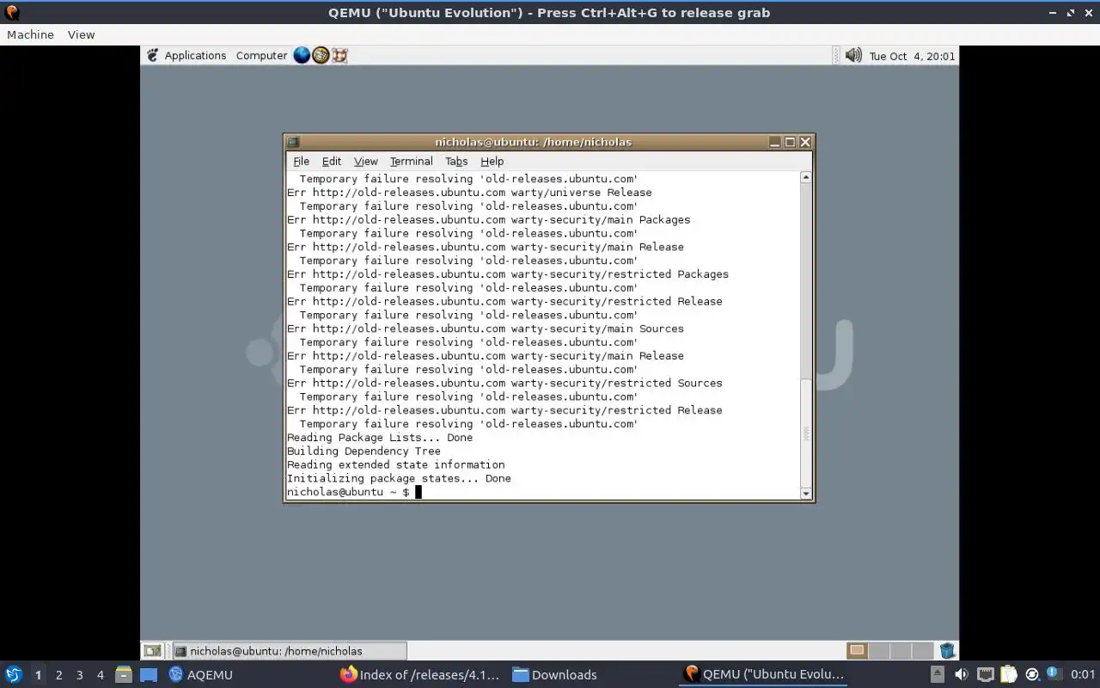Viewport: 1100px width, 688px height.
Task: Click the update notifier tray icon
Action: point(1032,674)
